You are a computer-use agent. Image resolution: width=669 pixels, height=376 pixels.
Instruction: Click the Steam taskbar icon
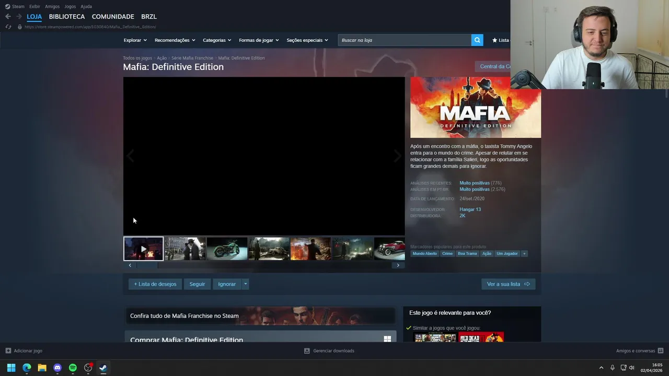(x=103, y=368)
